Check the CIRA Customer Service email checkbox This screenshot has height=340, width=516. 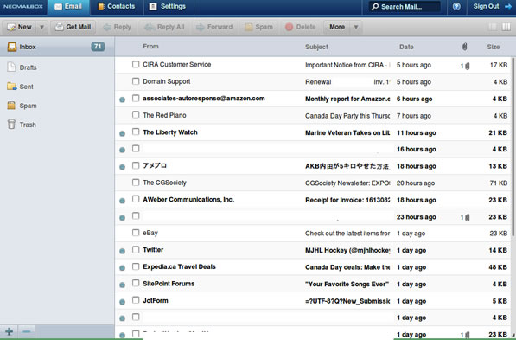click(x=136, y=64)
